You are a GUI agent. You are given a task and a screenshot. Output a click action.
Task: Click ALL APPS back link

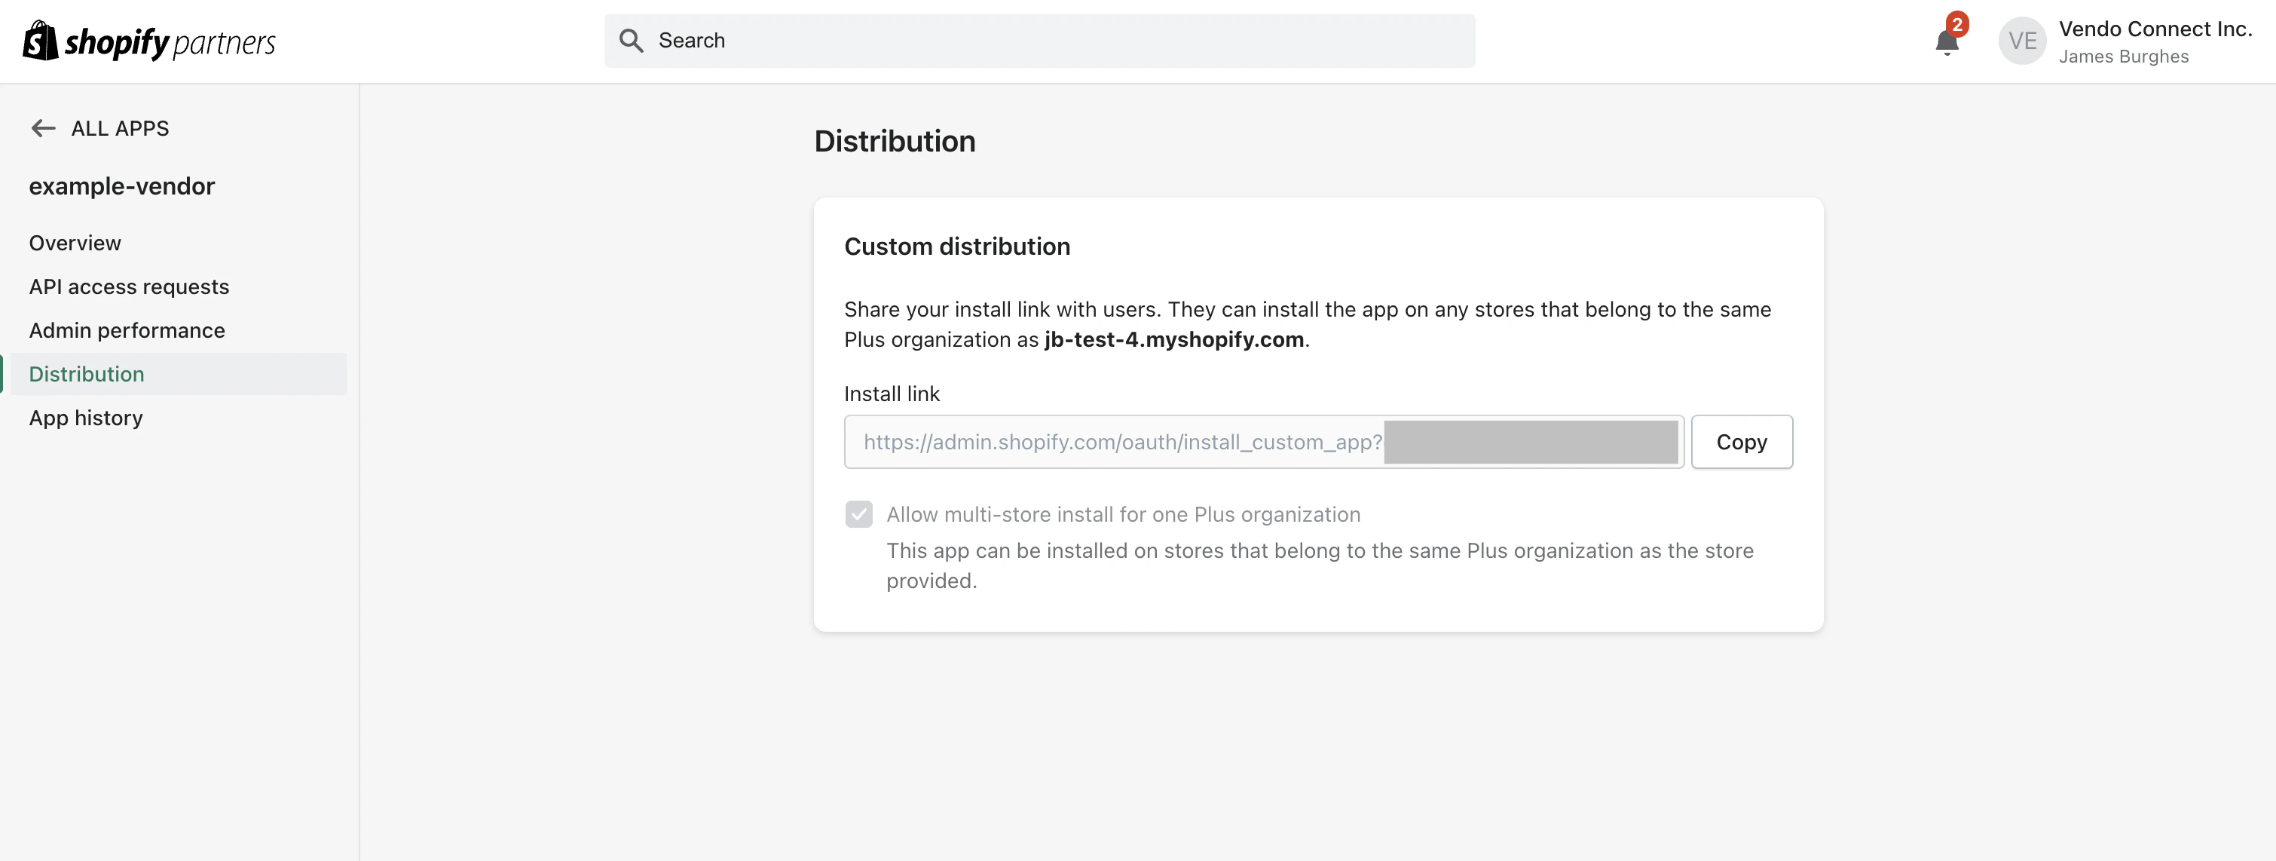coord(120,128)
